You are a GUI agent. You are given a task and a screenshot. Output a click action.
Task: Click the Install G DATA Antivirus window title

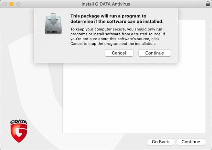click(x=106, y=4)
